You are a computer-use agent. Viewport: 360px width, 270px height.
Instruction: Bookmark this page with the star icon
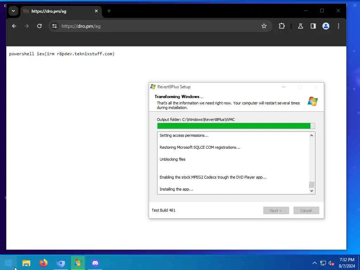coord(264,26)
